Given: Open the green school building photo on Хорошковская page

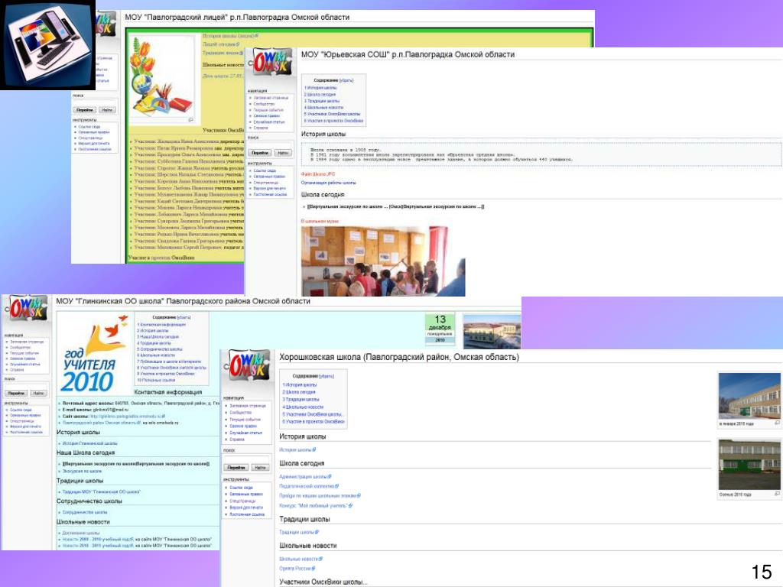Looking at the screenshot, I should pos(749,465).
